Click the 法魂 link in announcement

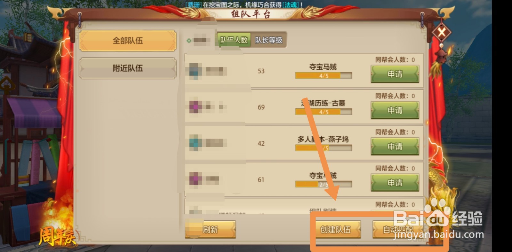(x=291, y=5)
